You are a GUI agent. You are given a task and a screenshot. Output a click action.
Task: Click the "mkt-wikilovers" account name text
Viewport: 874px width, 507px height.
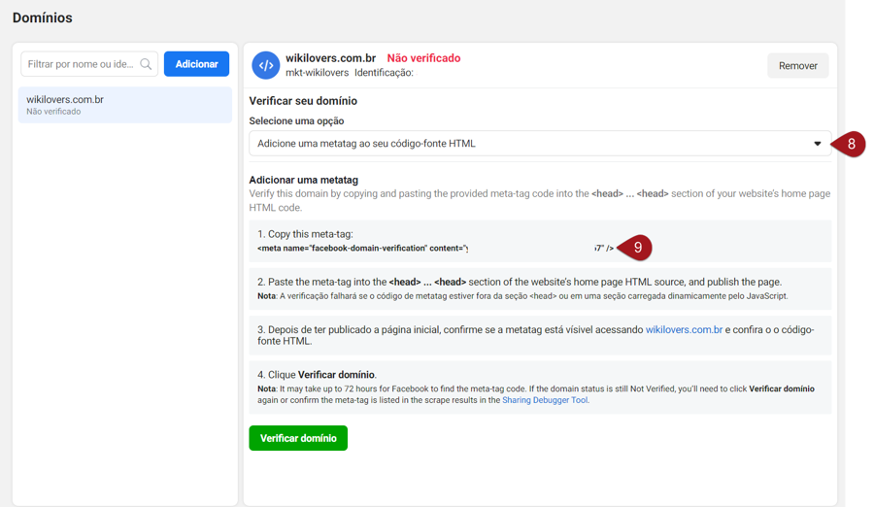(x=317, y=73)
